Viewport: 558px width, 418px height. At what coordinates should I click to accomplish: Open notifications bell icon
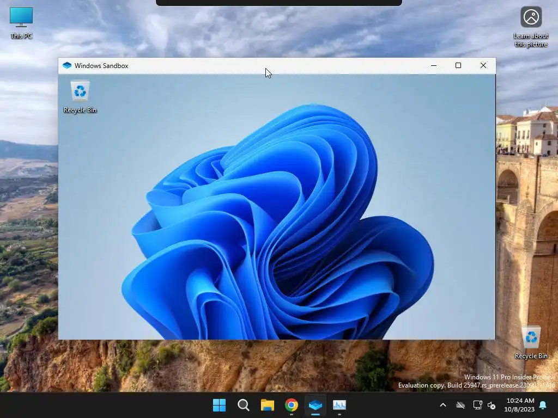(543, 405)
